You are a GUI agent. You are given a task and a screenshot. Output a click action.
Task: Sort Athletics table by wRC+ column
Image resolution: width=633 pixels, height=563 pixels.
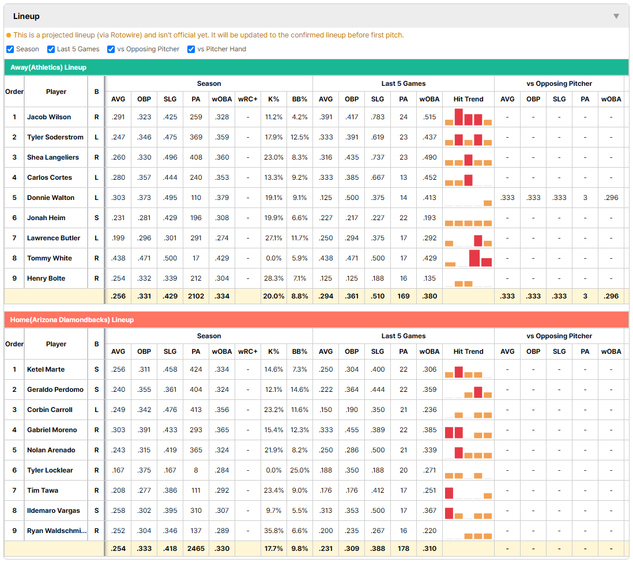pos(247,99)
